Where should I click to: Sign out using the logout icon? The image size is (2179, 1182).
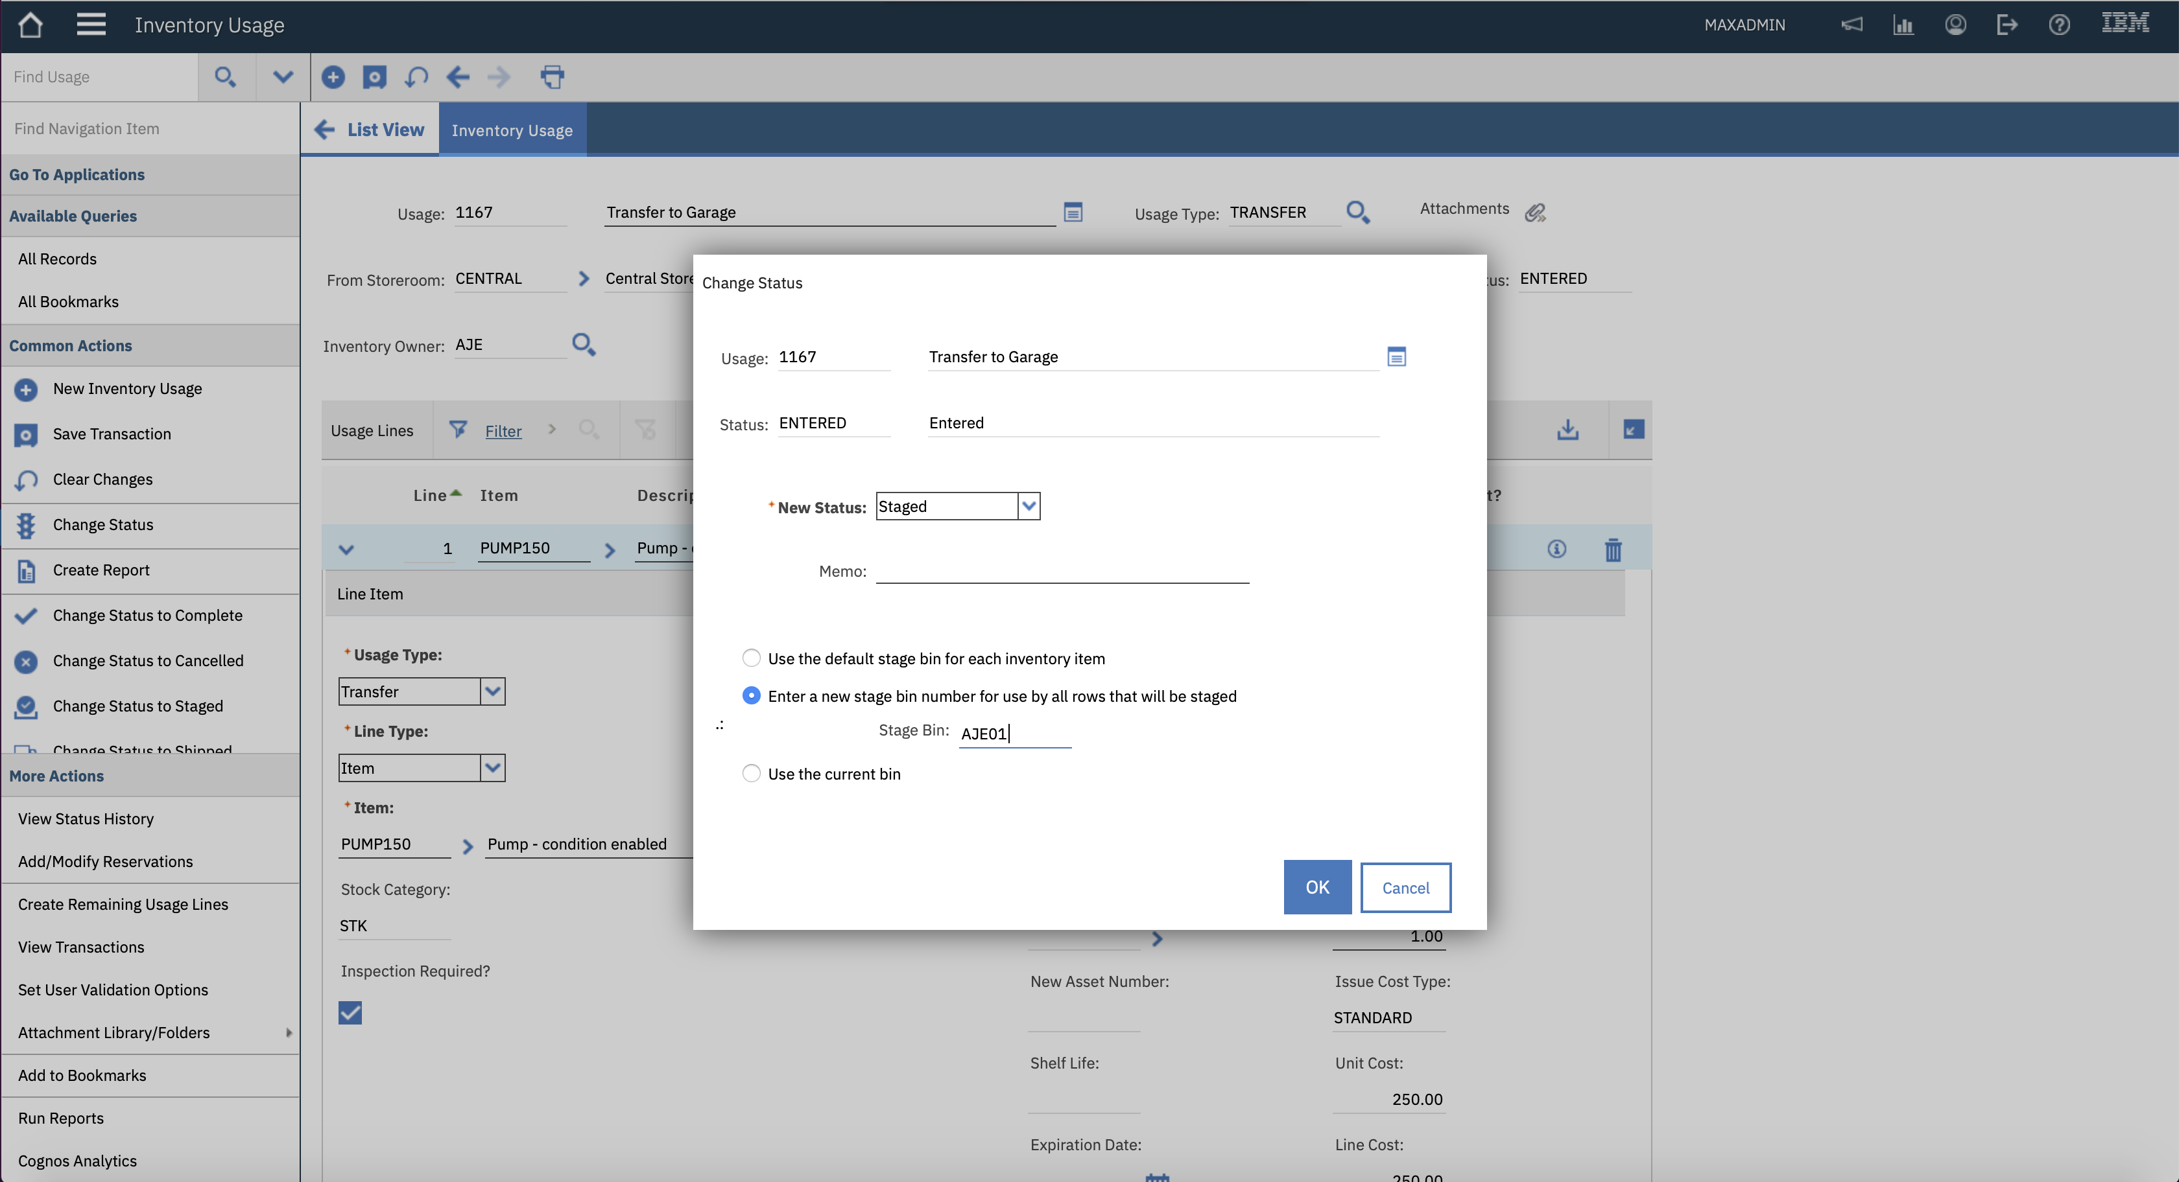(x=2007, y=25)
